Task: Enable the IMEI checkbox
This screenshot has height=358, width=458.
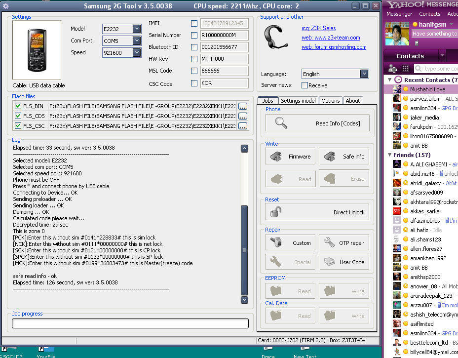Action: pyautogui.click(x=194, y=23)
